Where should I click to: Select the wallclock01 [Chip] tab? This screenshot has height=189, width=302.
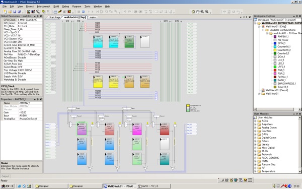click(74, 17)
